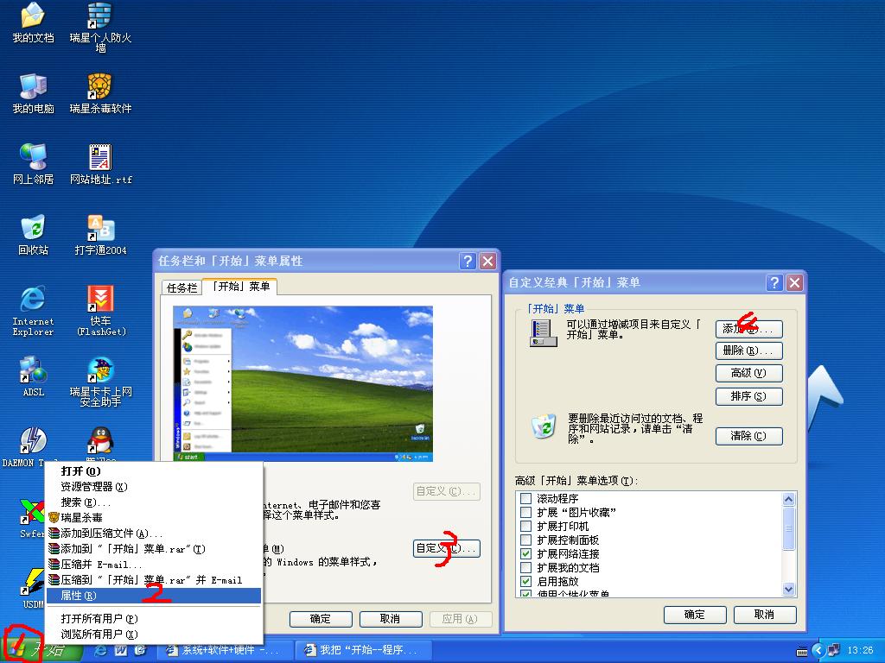Launch Internet Explorer from quick launch bar

click(101, 650)
